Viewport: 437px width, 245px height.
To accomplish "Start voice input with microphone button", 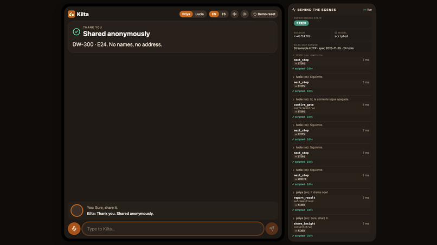I will click(74, 229).
